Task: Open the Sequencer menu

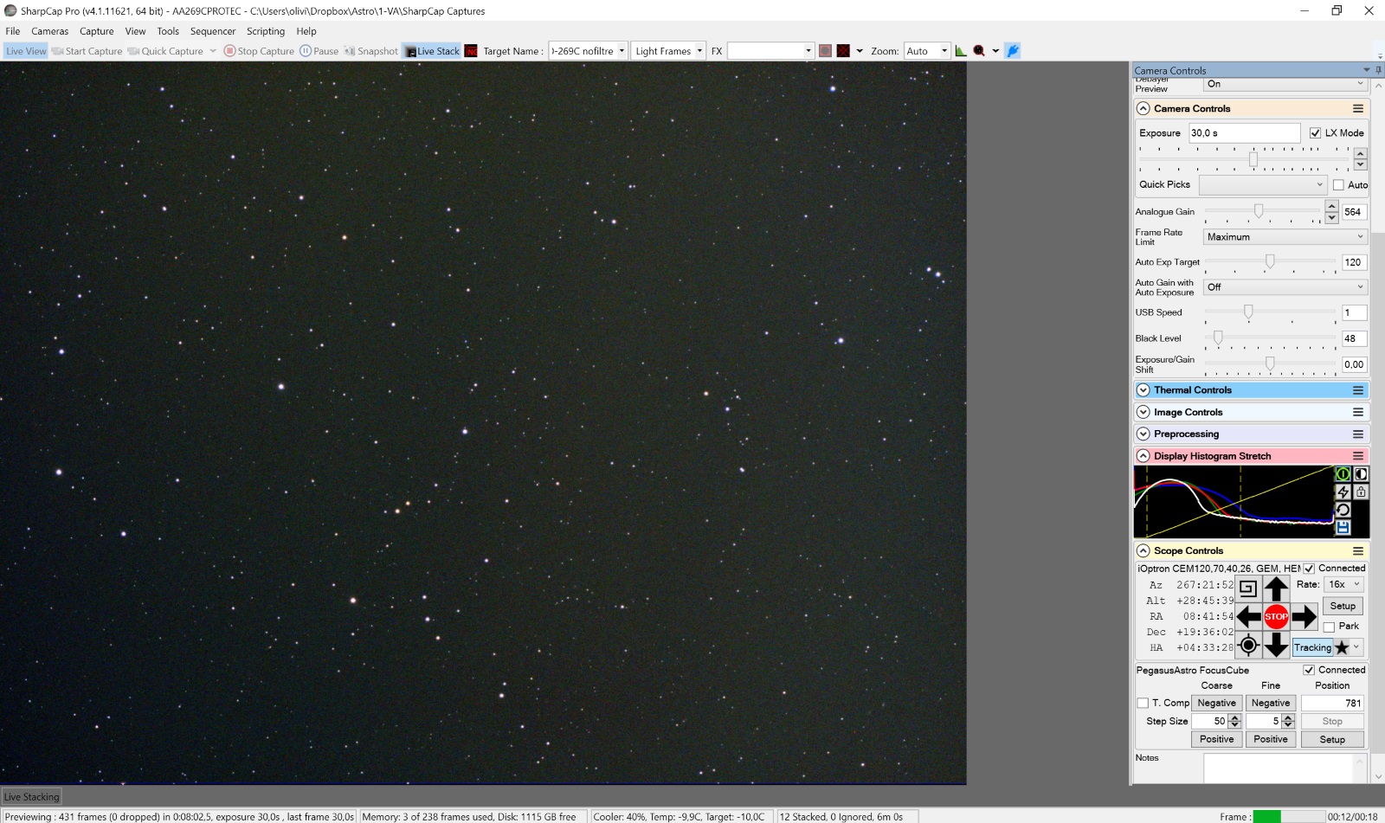Action: pos(213,31)
